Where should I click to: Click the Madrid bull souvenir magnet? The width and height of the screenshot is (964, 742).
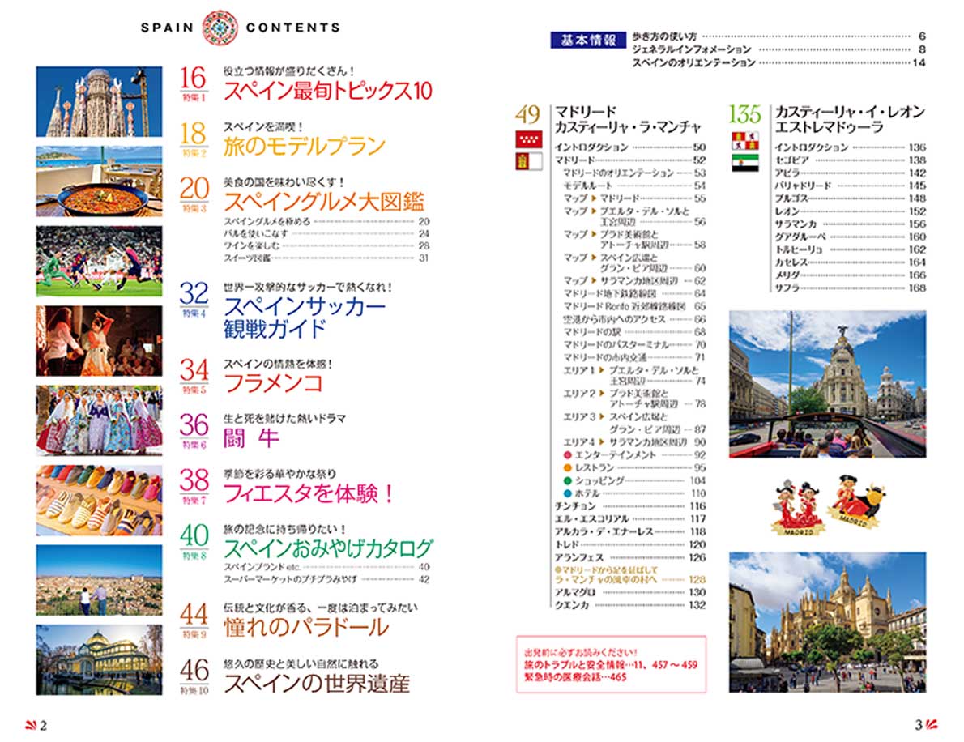coord(855,499)
